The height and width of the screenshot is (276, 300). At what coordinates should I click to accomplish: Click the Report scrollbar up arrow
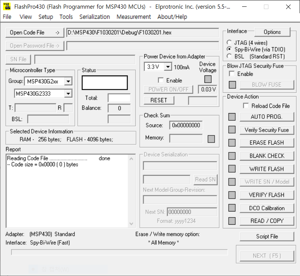tap(131, 159)
